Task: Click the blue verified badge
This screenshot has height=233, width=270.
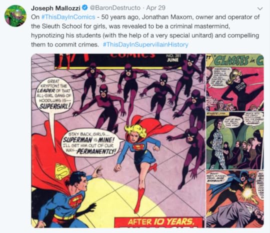Action: (85, 7)
